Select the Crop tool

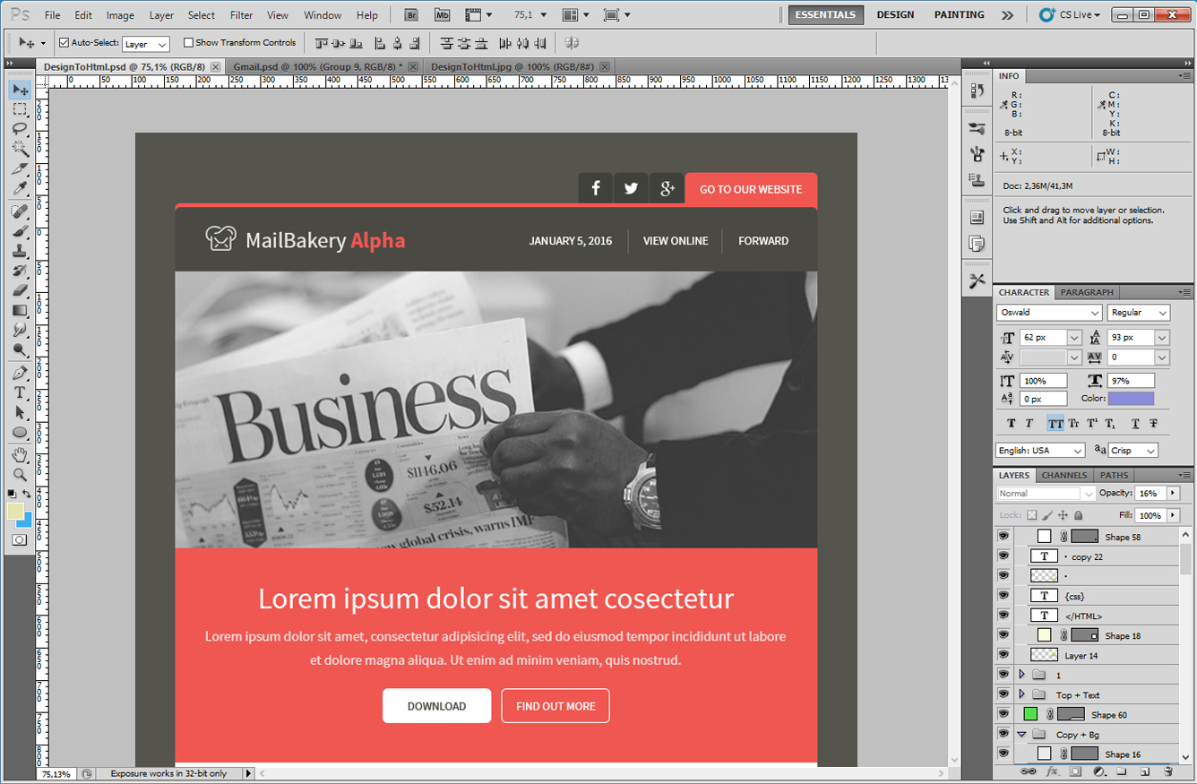pos(20,168)
